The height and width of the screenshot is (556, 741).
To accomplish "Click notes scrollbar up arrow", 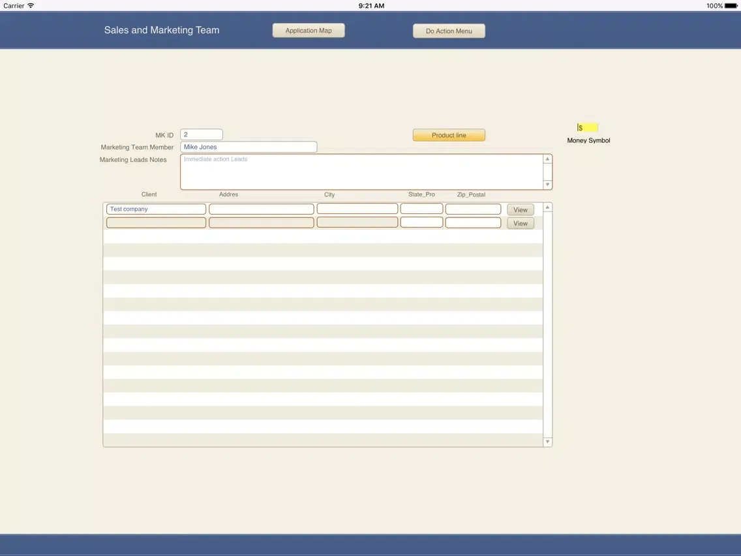I will click(547, 159).
